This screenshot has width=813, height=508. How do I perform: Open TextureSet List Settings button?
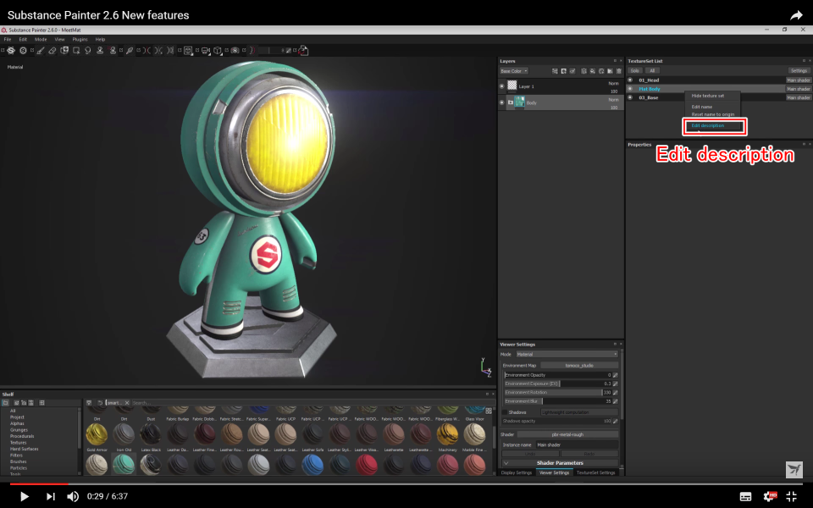click(x=799, y=71)
